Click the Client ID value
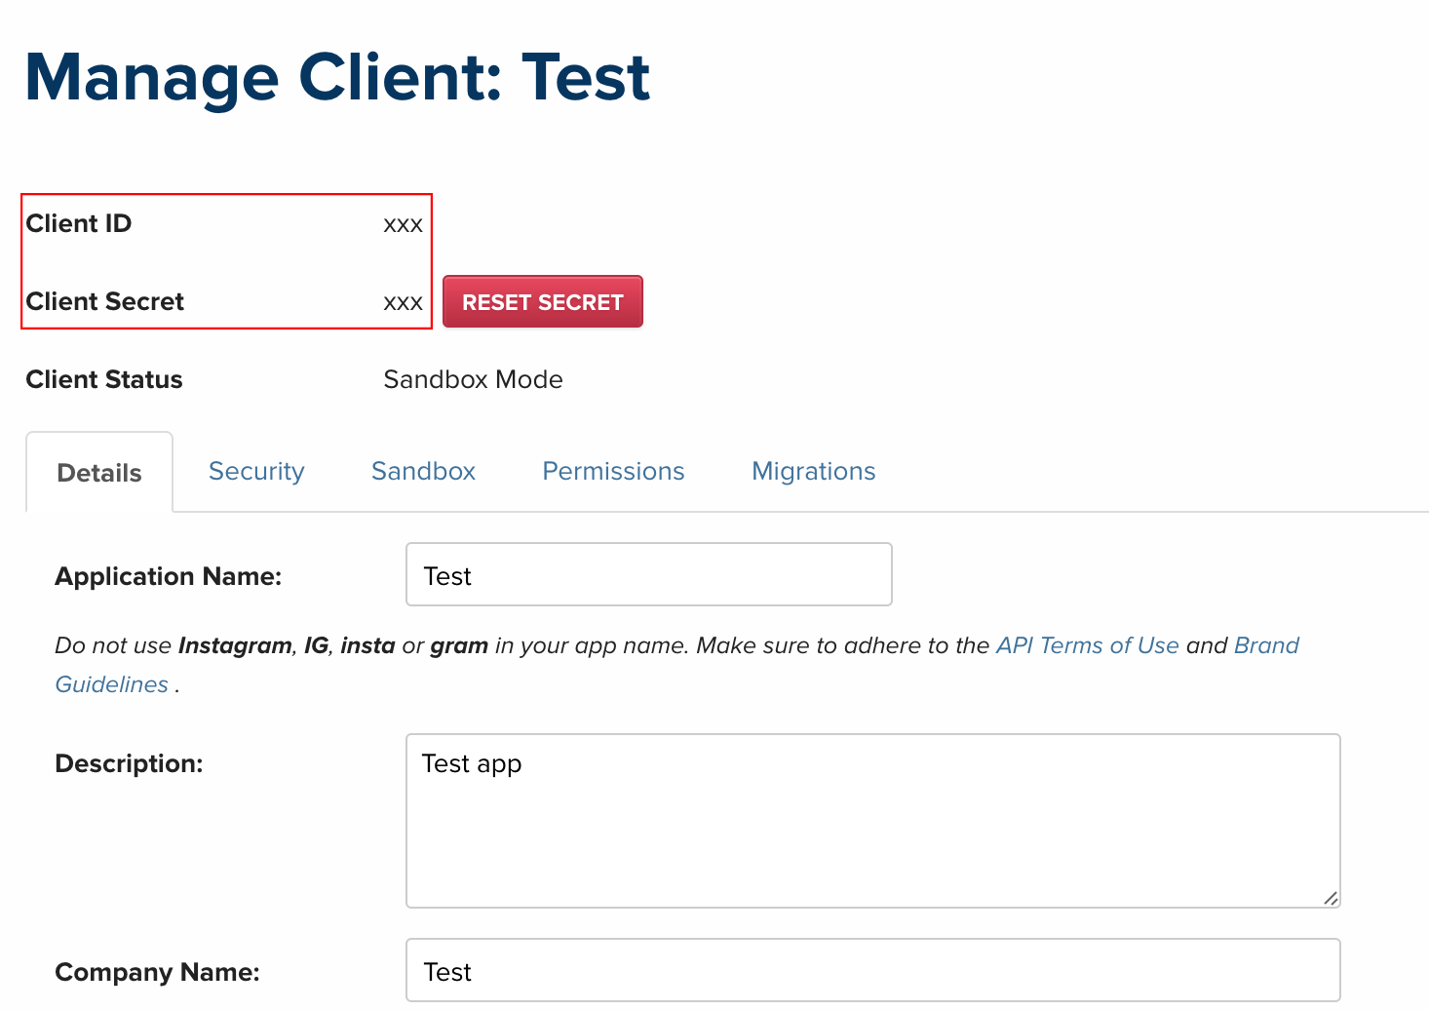Screen dimensions: 1429x1010 [x=403, y=225]
